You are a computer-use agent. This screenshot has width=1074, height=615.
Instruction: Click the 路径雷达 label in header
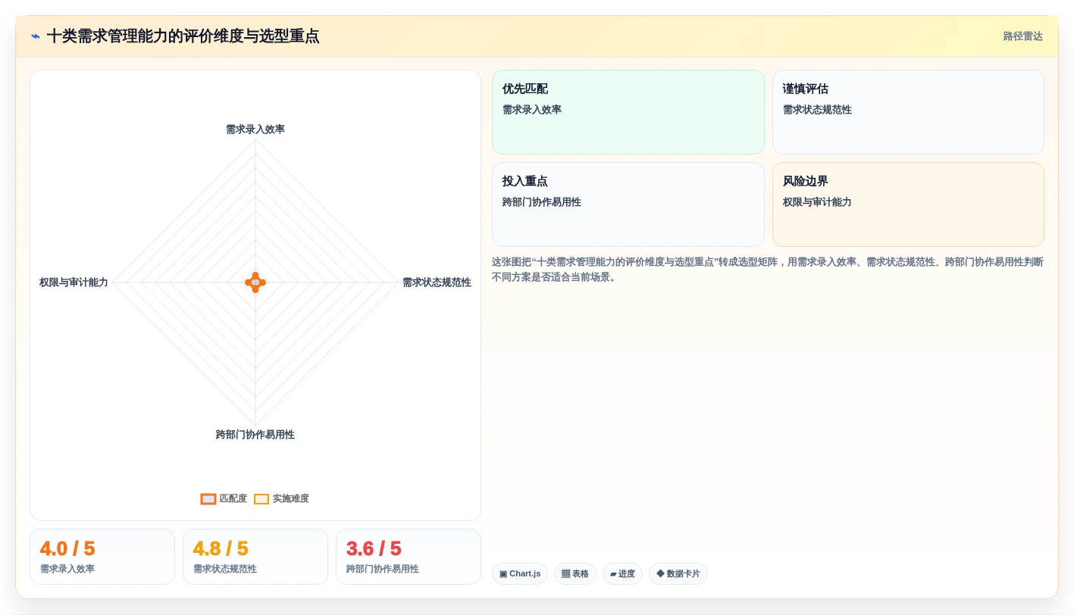point(1022,36)
